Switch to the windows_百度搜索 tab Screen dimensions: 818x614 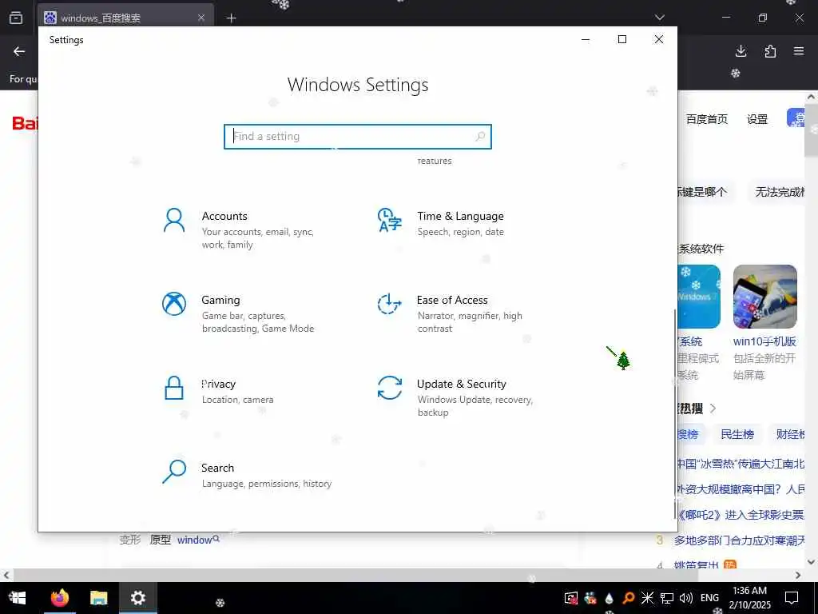click(125, 18)
